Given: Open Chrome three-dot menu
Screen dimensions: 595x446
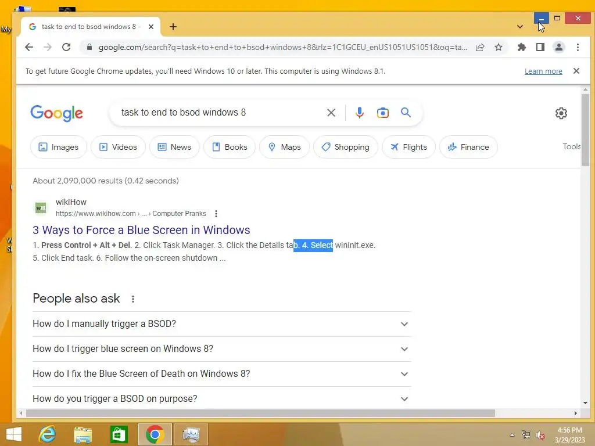Looking at the screenshot, I should tap(578, 47).
